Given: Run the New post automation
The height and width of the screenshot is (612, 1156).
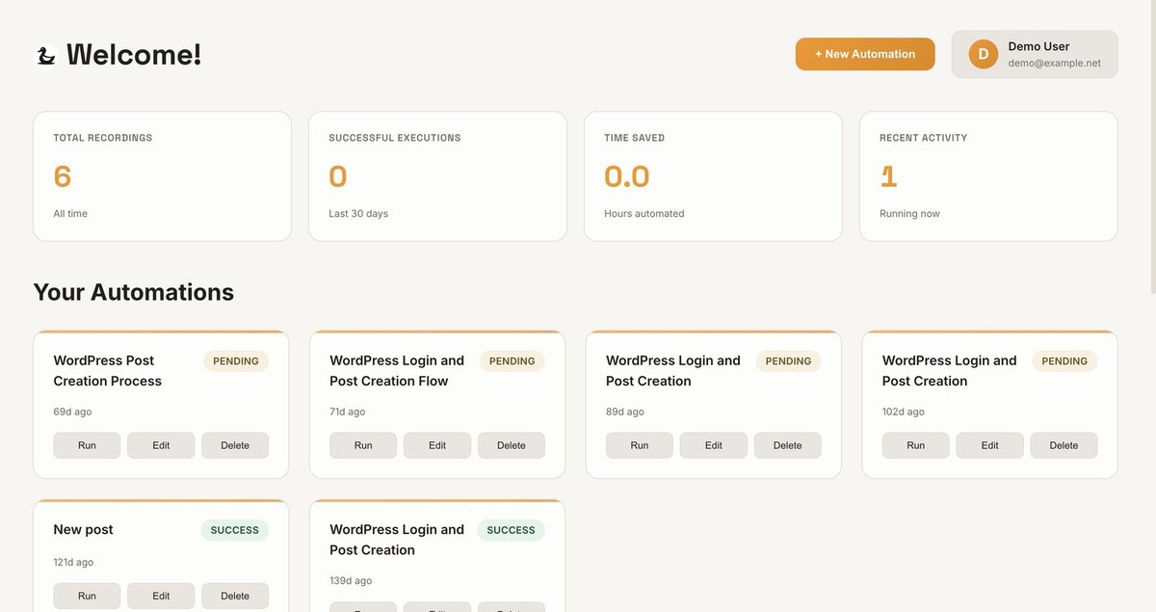Looking at the screenshot, I should click(x=87, y=596).
